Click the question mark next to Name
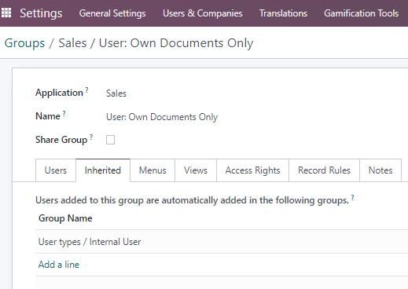This screenshot has height=289, width=408. point(64,113)
